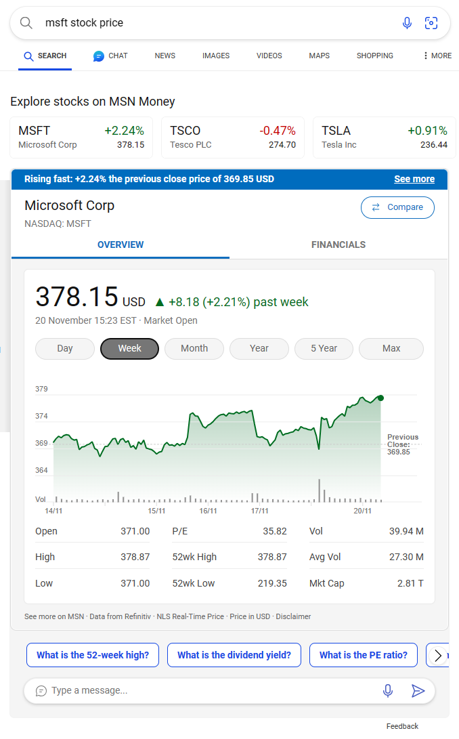
Task: Click the green endpoint dot on the chart
Action: click(x=380, y=398)
